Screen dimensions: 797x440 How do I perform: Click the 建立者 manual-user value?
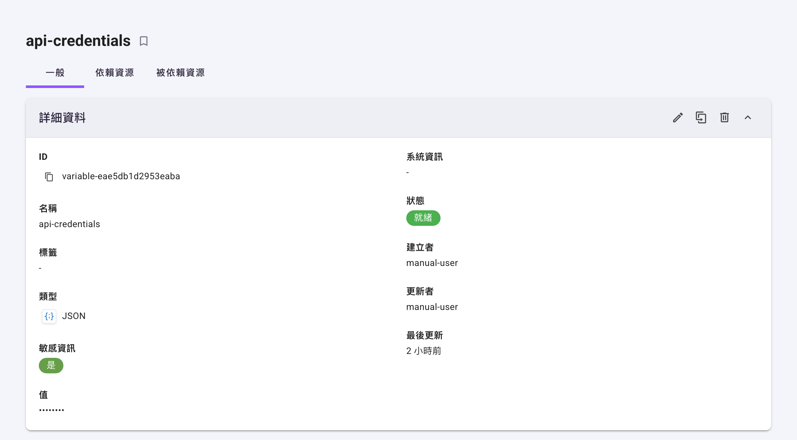pos(432,263)
